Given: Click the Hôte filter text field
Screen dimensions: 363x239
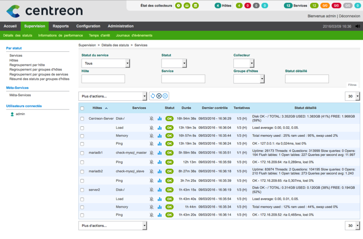Looking at the screenshot, I should tap(103, 79).
